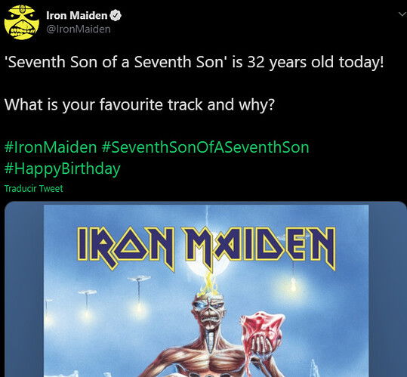Click the right blue margin of image

pyautogui.click(x=387, y=289)
